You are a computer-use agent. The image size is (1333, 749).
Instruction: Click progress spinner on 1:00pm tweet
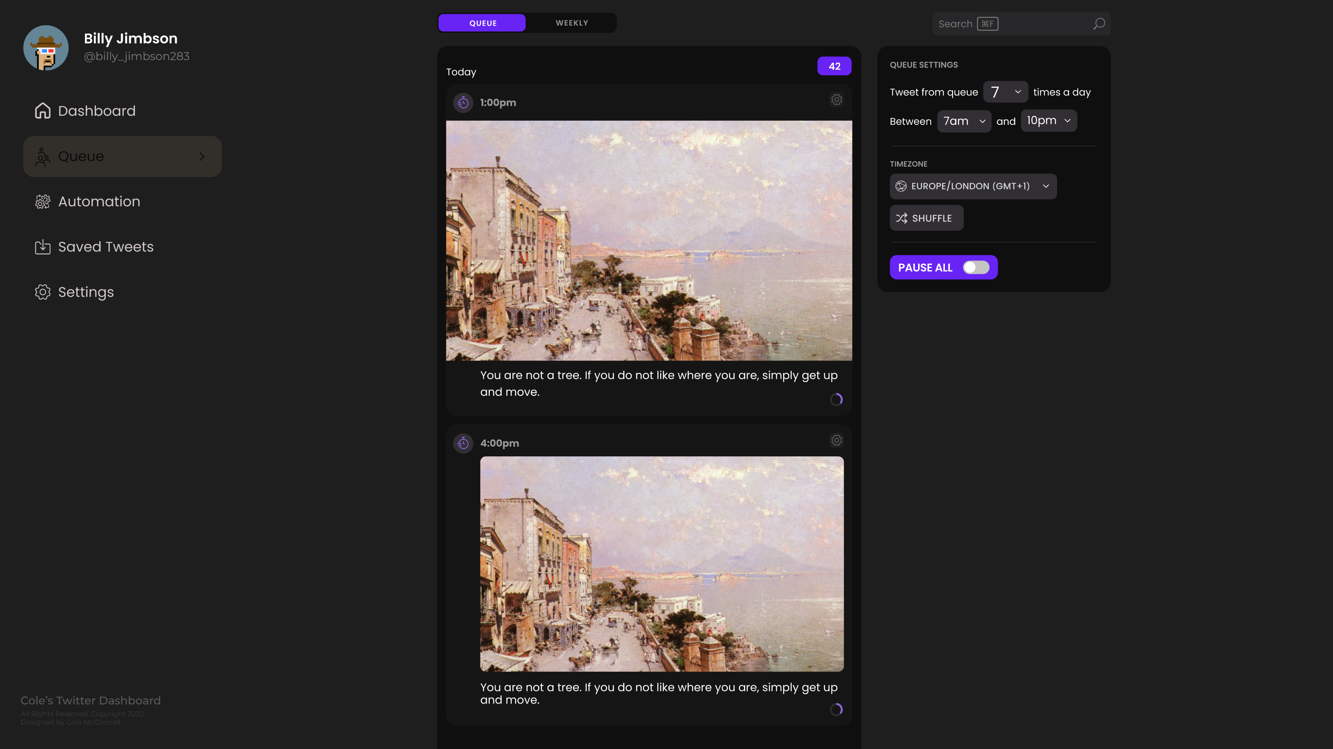836,399
